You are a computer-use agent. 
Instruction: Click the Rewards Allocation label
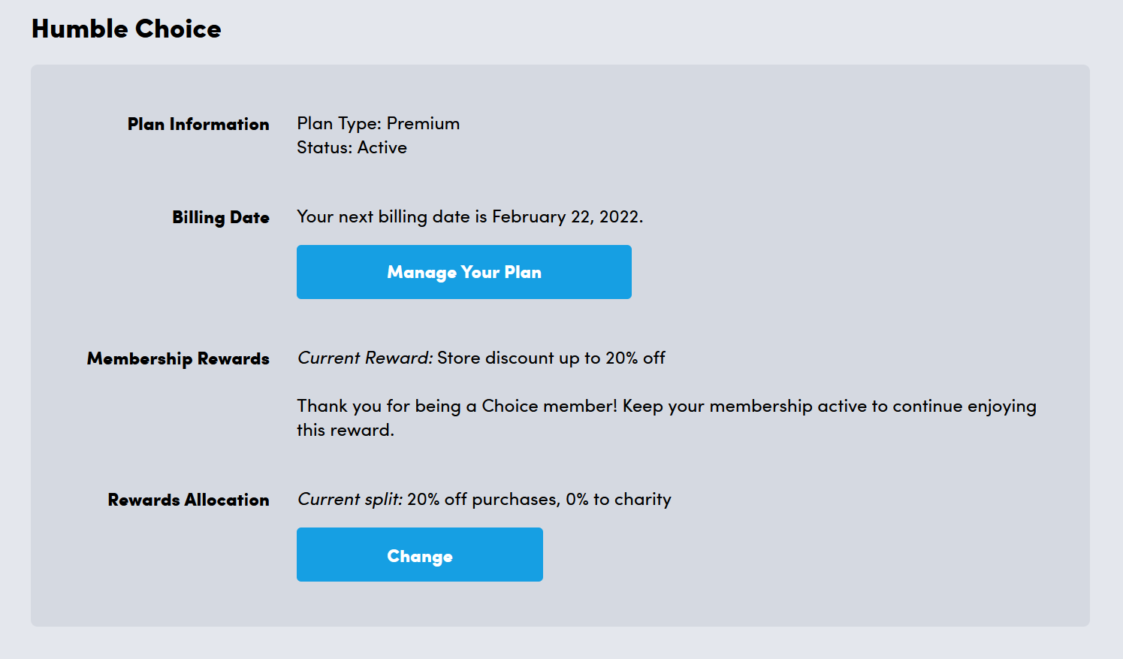click(x=189, y=500)
